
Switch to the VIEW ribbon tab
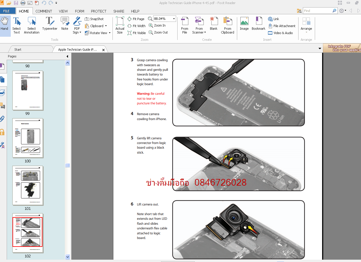coord(63,11)
